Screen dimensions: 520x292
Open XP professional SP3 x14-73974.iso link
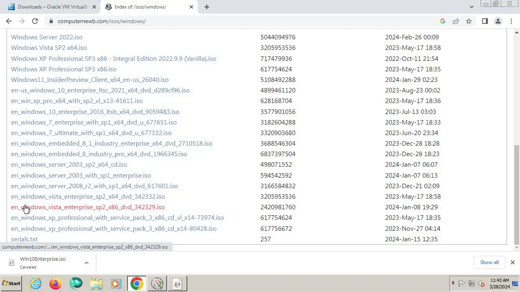tap(117, 217)
